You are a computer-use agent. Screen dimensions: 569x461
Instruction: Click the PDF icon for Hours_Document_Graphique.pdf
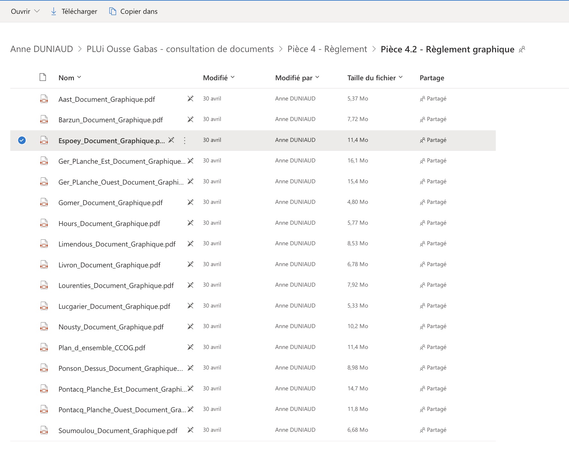[44, 223]
